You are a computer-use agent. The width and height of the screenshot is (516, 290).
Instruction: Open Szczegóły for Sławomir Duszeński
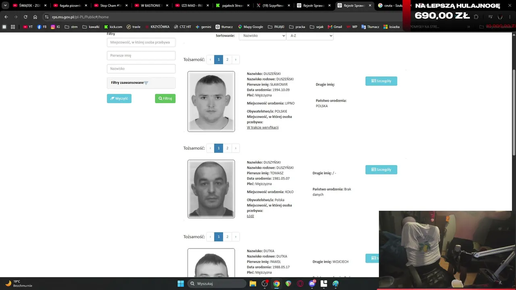click(381, 81)
